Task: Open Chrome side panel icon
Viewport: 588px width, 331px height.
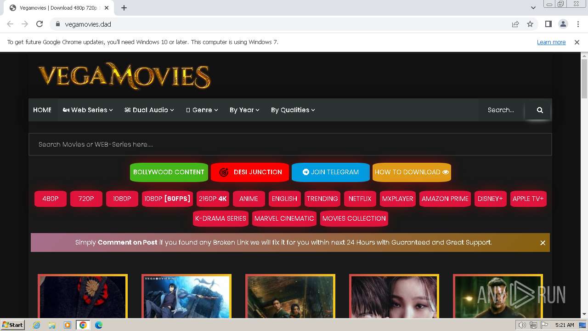Action: pos(548,24)
